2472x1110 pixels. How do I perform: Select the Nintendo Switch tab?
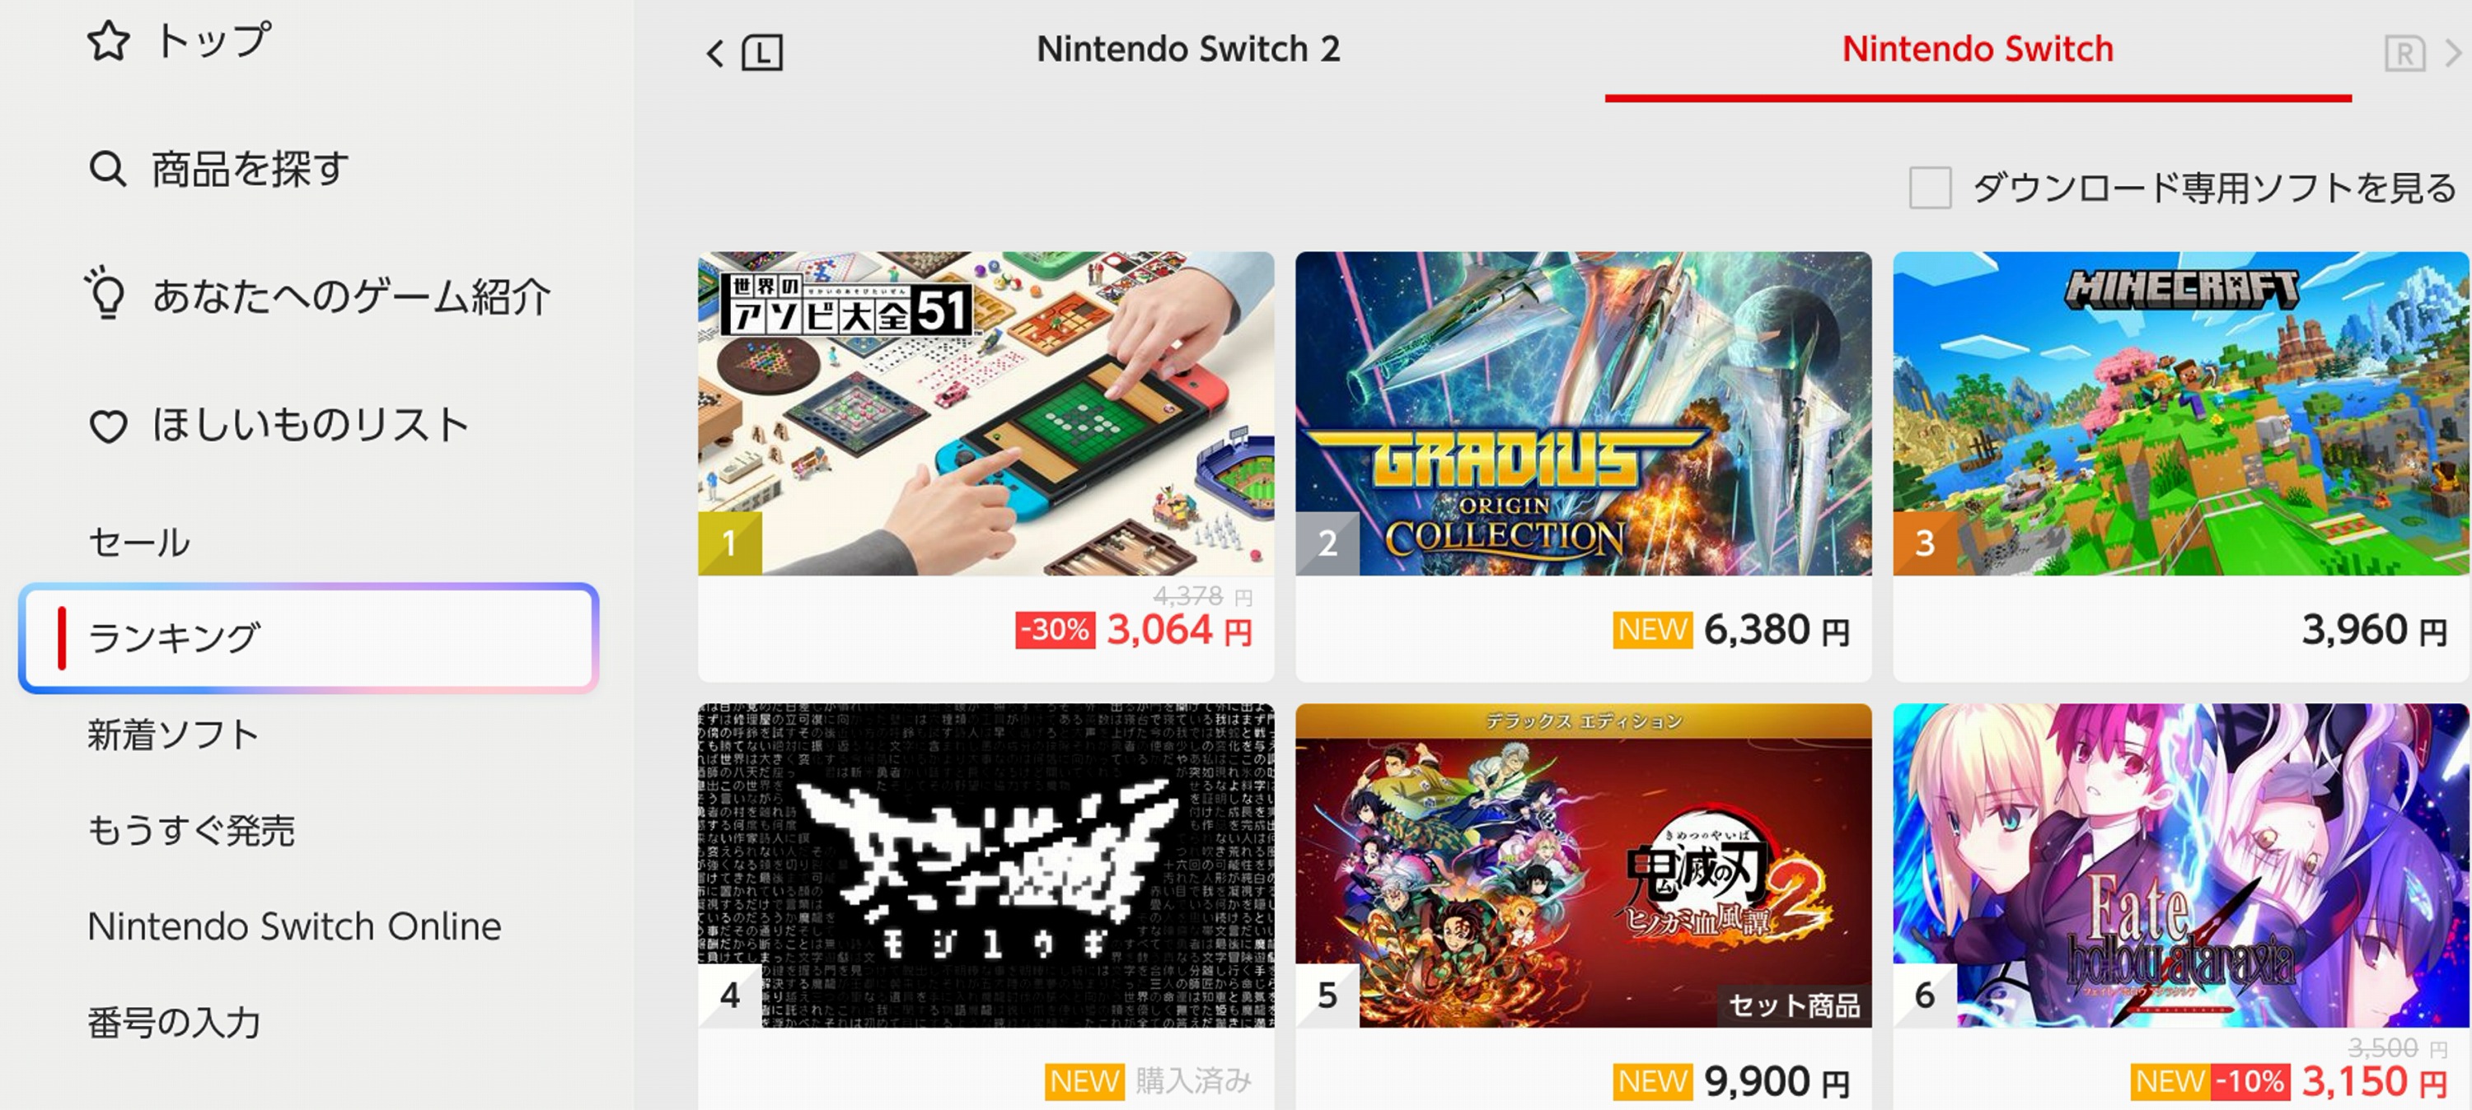pos(1977,49)
